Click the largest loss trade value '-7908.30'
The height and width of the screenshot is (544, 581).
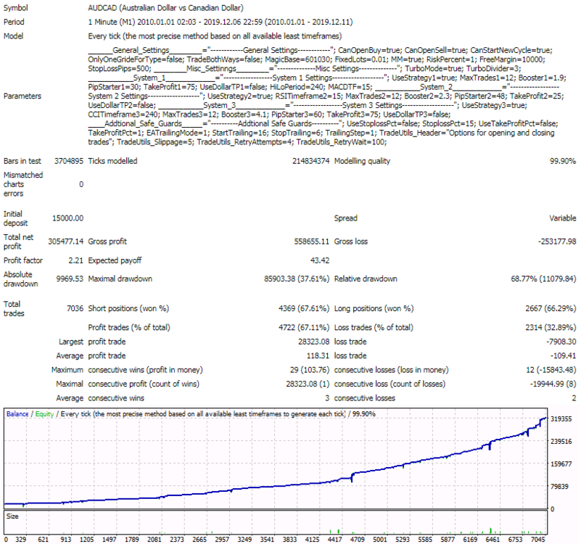561,342
